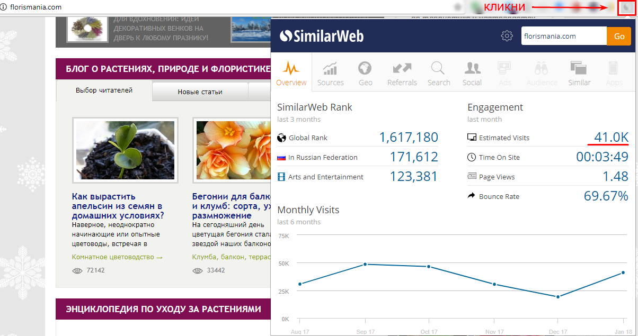Screen dimensions: 638x336
Task: Click monitor icon beside Estimated Visits
Action: [472, 138]
